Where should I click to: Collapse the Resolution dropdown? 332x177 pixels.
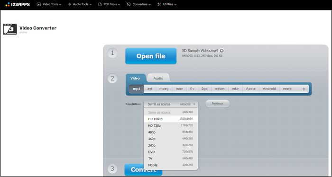pyautogui.click(x=171, y=104)
